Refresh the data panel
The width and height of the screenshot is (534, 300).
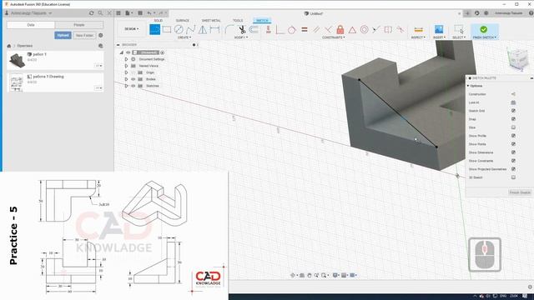pos(91,13)
